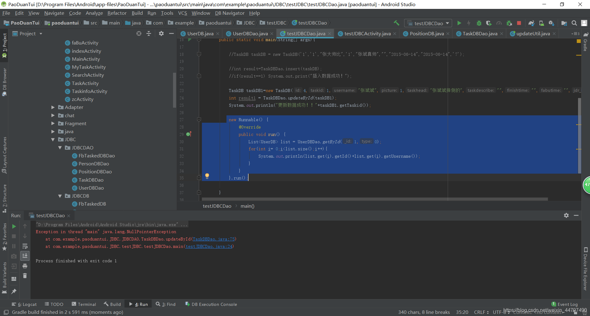The width and height of the screenshot is (590, 316).
Task: Toggle the DB Browser tool window
Action: pos(4,82)
